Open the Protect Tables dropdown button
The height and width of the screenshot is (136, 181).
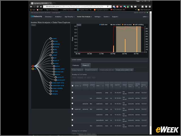pyautogui.click(x=77, y=70)
